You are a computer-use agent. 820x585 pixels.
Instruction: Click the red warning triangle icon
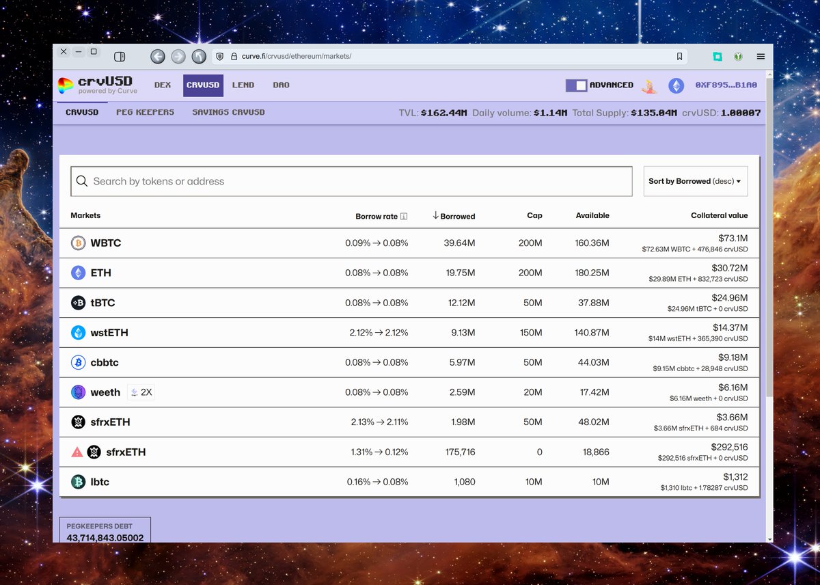(x=77, y=452)
